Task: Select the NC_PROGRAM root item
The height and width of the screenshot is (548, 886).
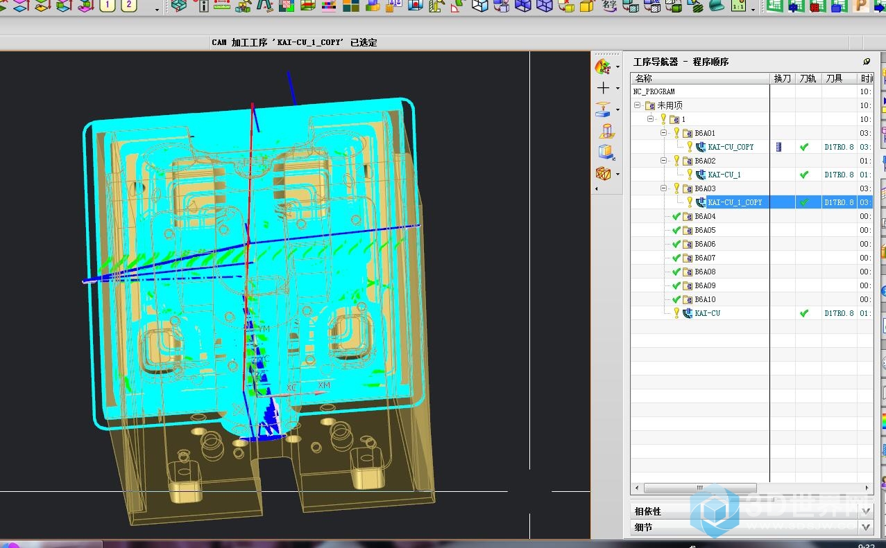Action: click(654, 91)
